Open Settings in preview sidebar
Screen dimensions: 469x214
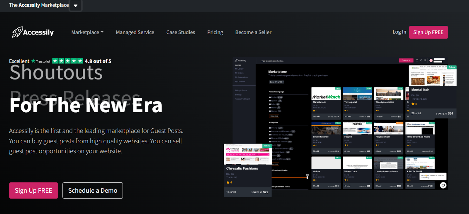pos(238,95)
